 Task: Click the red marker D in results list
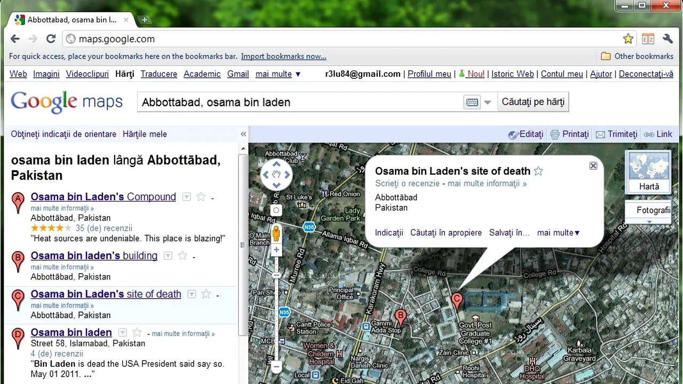pyautogui.click(x=18, y=338)
